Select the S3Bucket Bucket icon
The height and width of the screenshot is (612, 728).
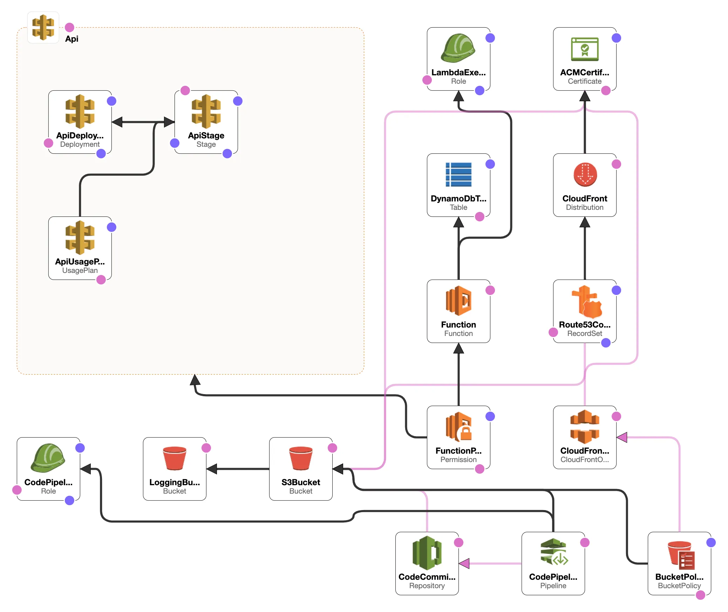tap(301, 458)
